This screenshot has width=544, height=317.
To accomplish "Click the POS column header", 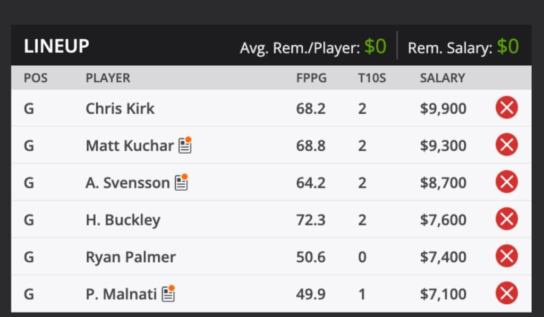I will click(x=36, y=78).
